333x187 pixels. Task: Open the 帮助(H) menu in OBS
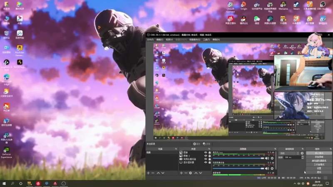[216, 39]
